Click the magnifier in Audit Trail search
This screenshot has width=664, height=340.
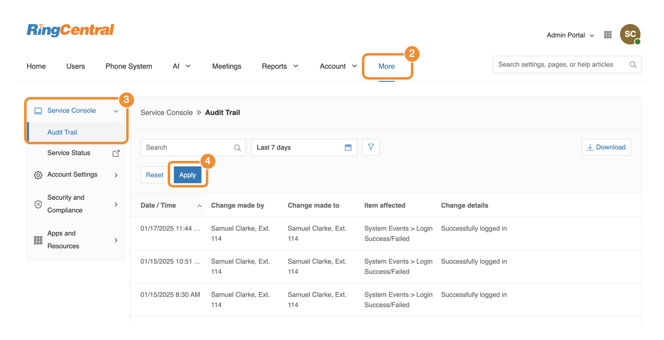237,148
